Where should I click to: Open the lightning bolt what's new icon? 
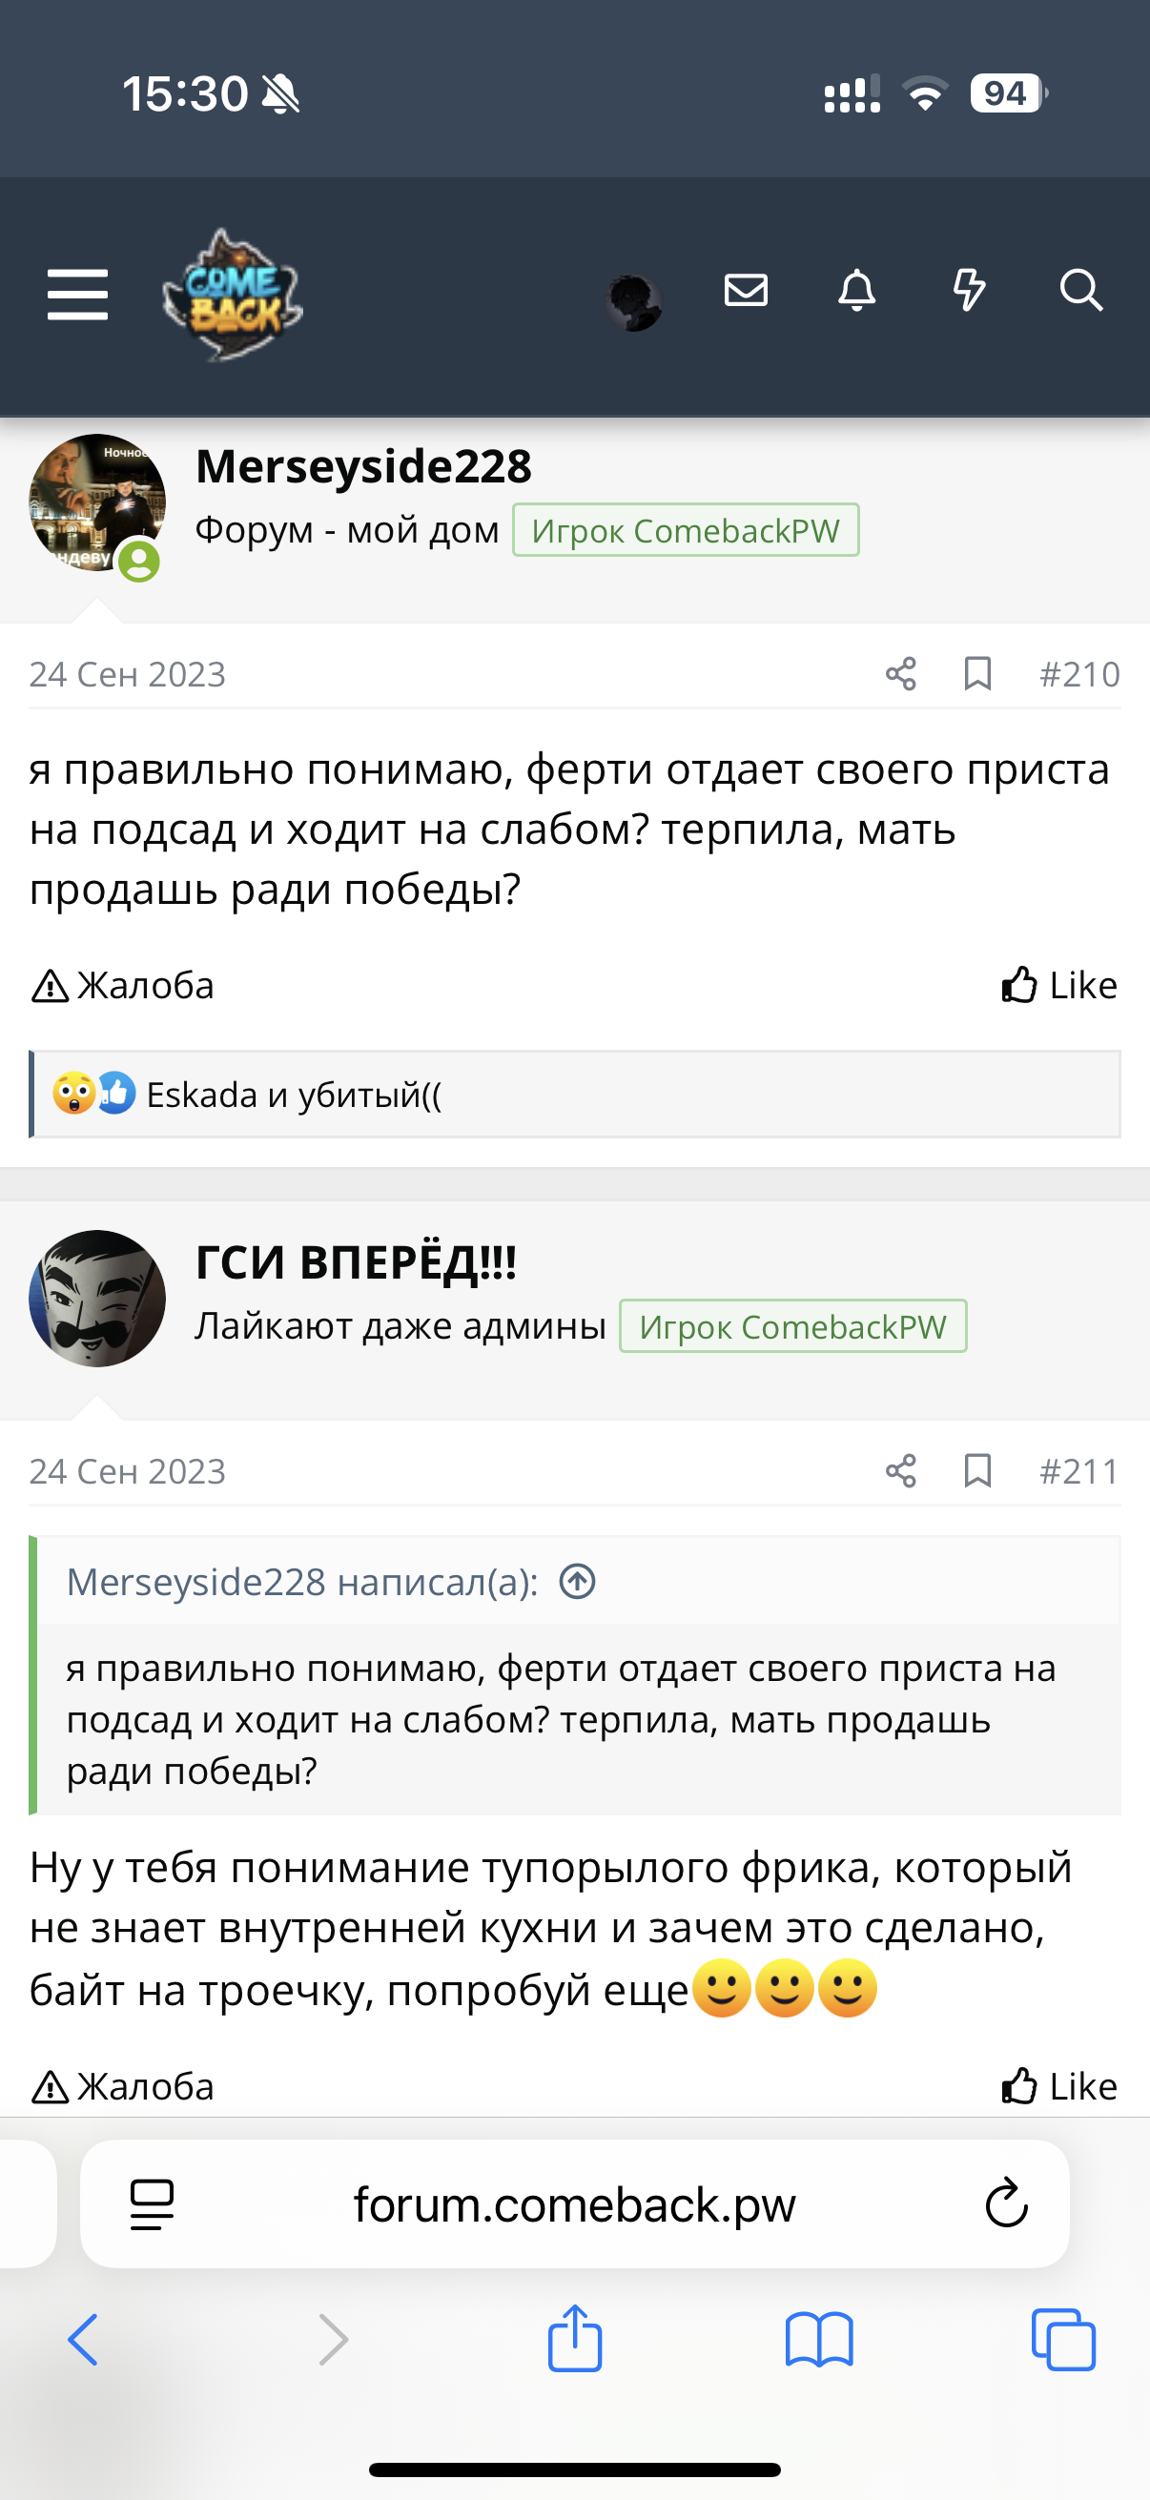969,290
